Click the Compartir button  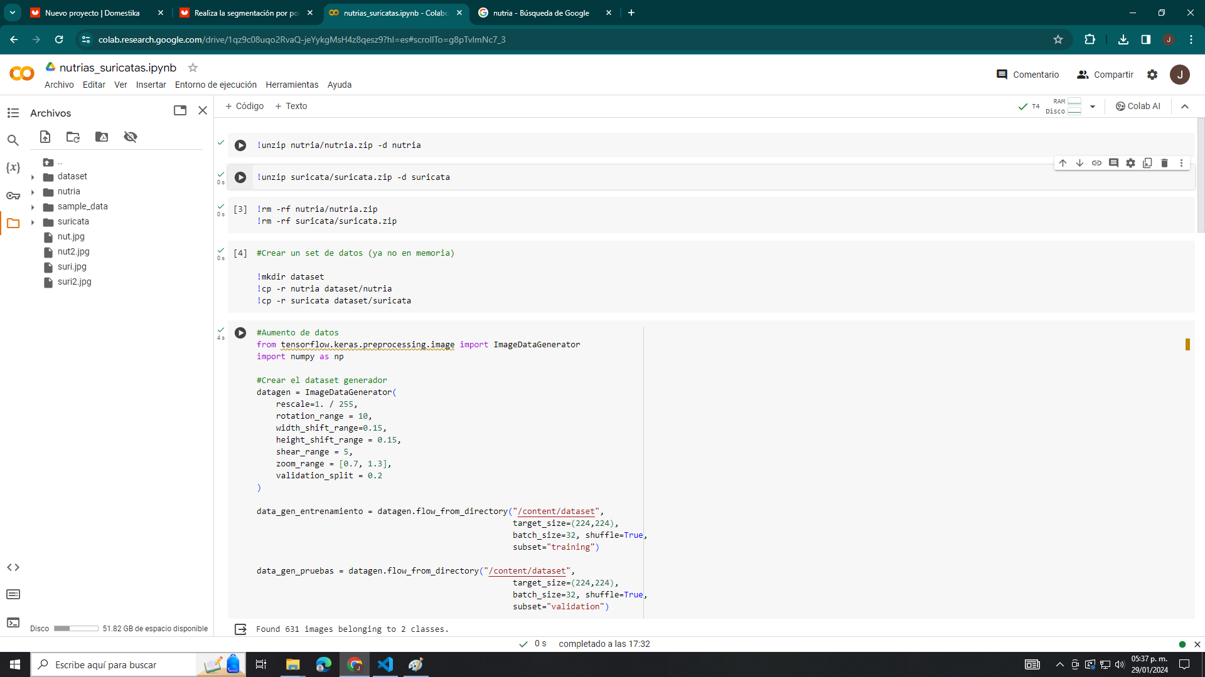pyautogui.click(x=1105, y=75)
